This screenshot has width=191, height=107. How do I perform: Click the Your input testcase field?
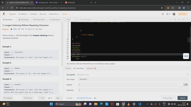coord(133,79)
